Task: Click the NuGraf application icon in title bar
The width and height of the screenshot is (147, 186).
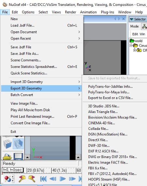Action: click(5, 5)
